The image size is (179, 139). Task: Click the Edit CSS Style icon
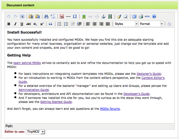tap(169, 24)
